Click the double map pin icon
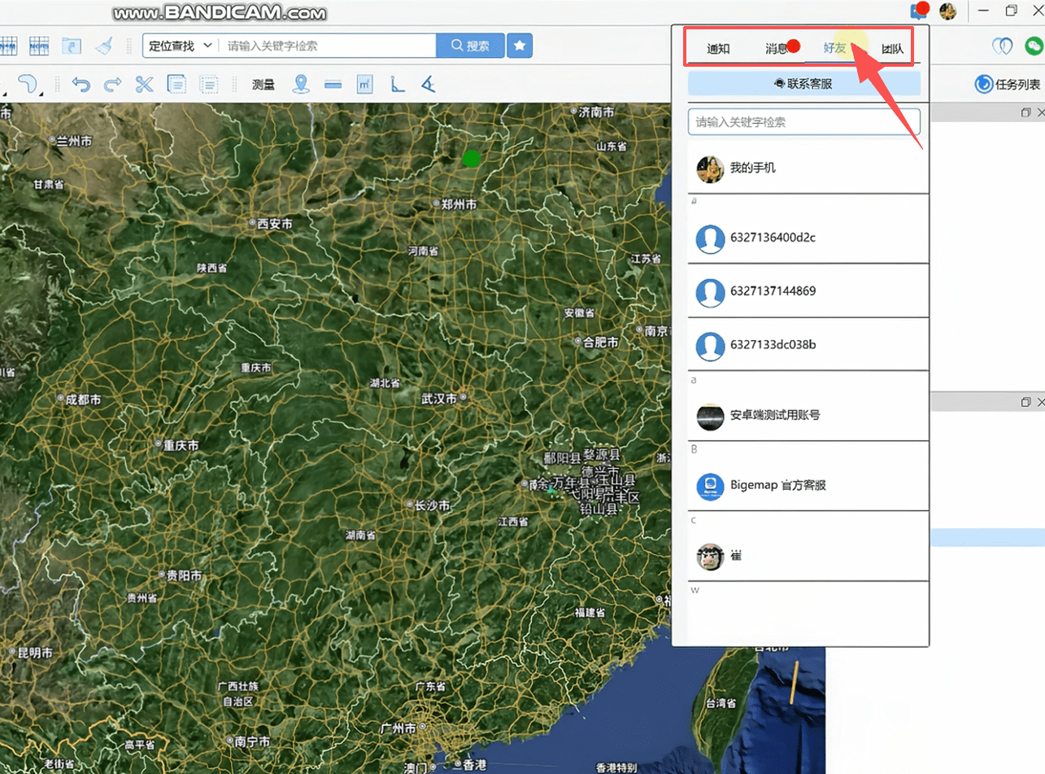This screenshot has width=1045, height=774. click(x=1002, y=46)
